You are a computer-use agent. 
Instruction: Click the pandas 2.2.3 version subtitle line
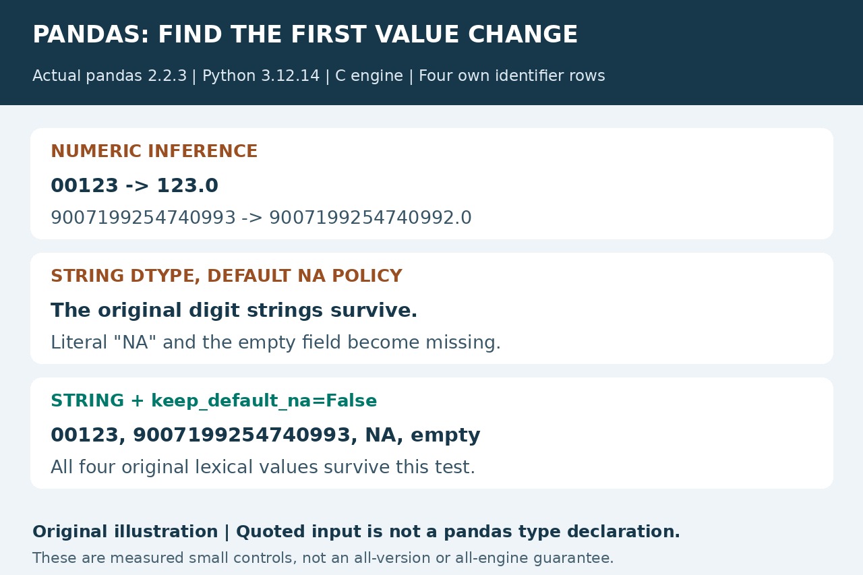pyautogui.click(x=318, y=76)
